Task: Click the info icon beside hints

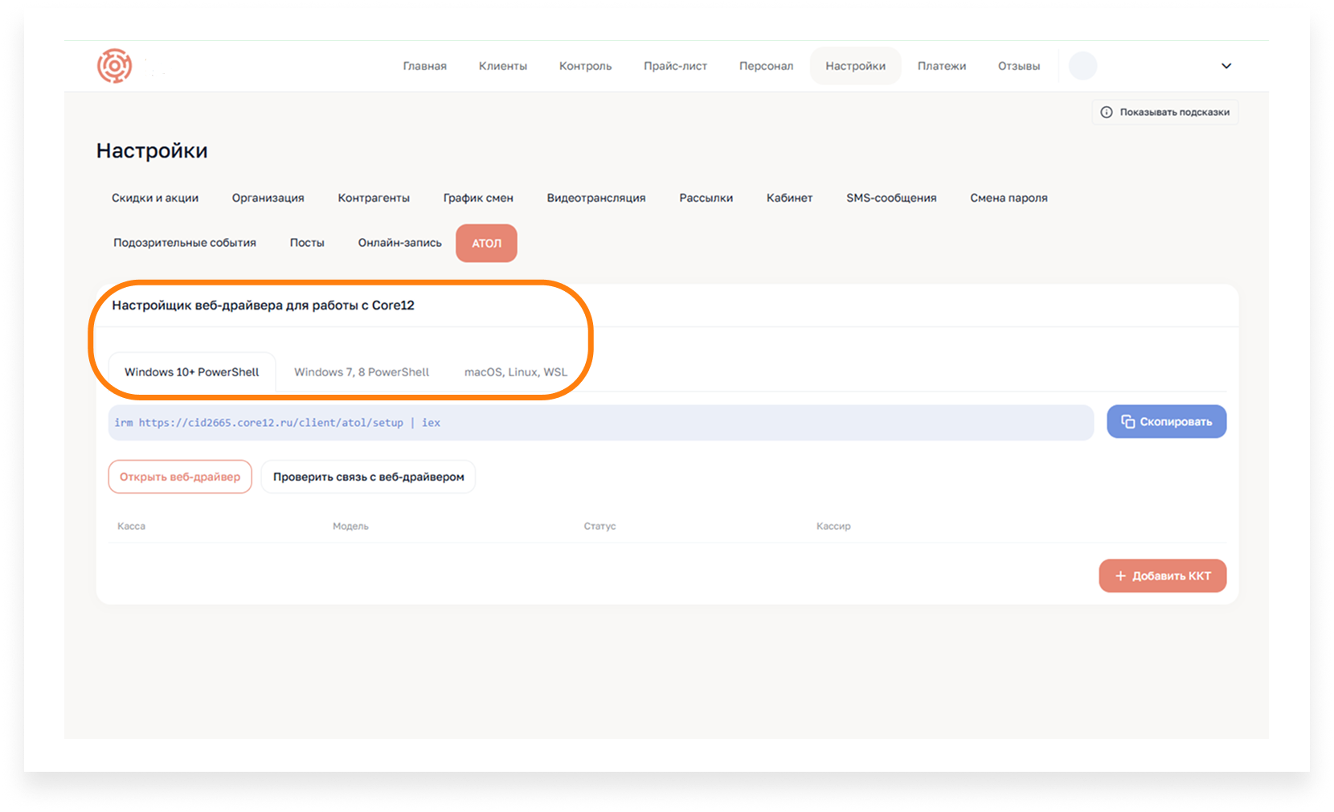Action: tap(1107, 113)
